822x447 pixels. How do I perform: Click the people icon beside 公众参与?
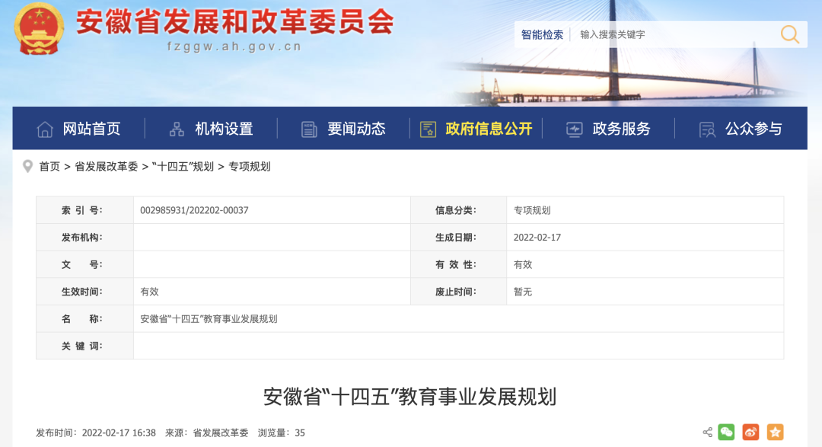tap(706, 128)
